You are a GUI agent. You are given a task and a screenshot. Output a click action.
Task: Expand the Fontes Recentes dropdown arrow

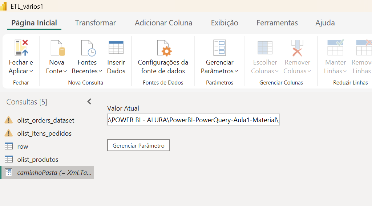point(100,71)
